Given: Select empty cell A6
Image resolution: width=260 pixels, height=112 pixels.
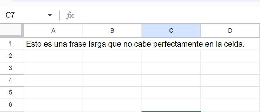Looking at the screenshot, I should 53,105.
